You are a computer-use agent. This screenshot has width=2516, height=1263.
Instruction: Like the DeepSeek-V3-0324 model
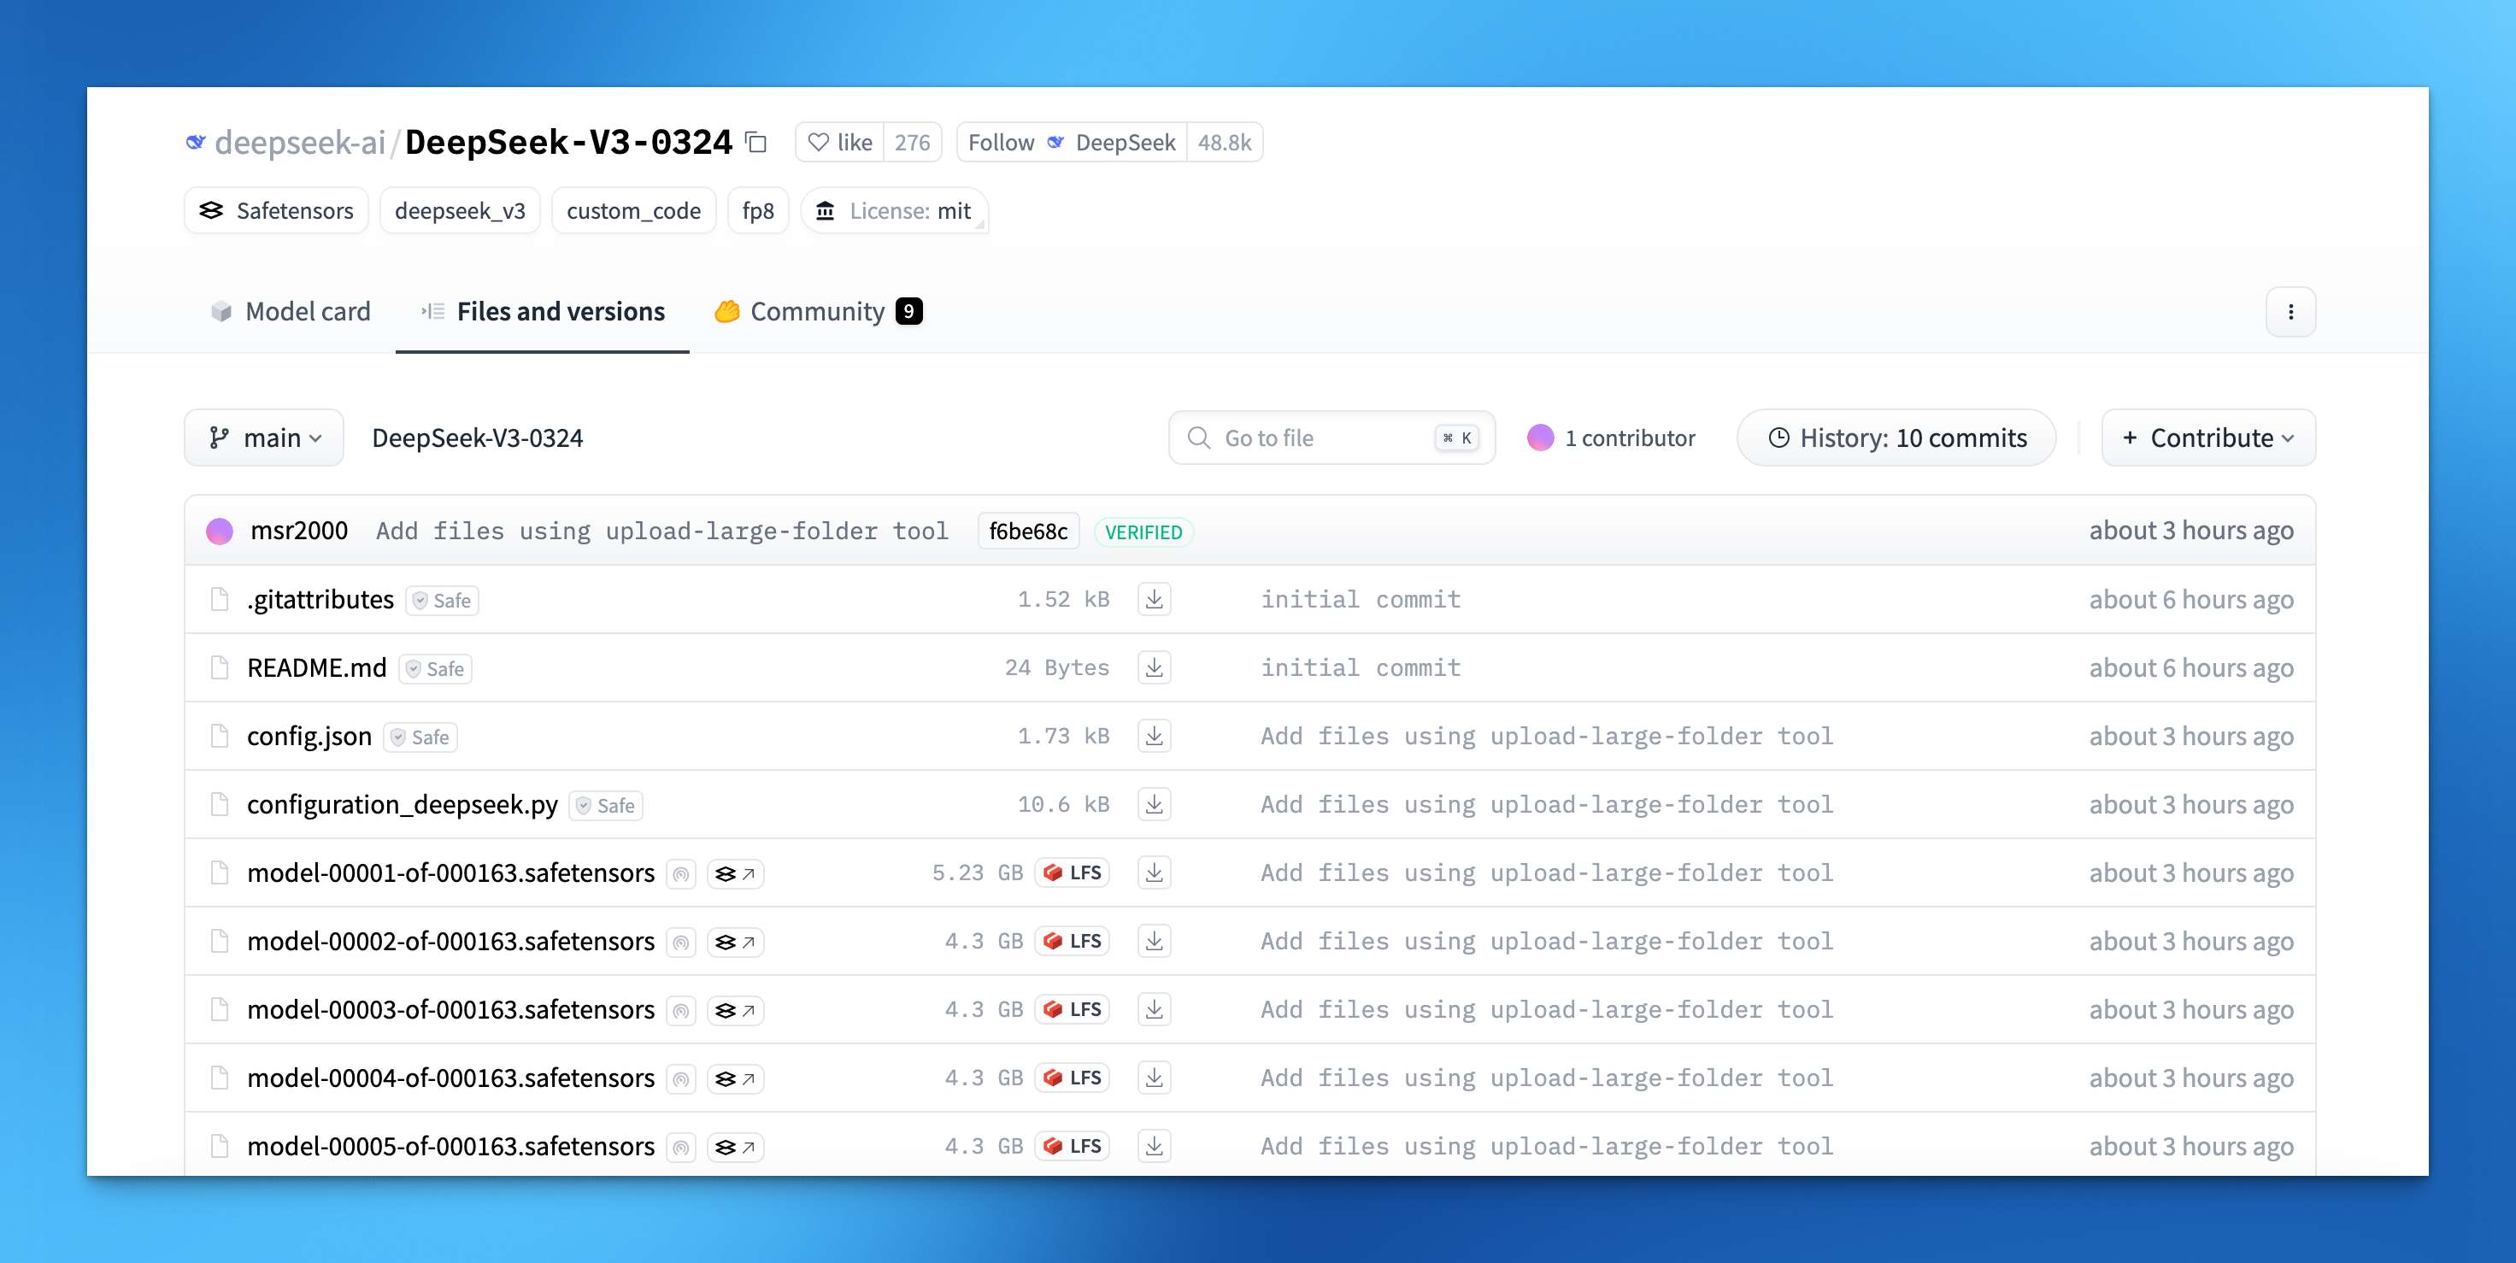pos(840,143)
